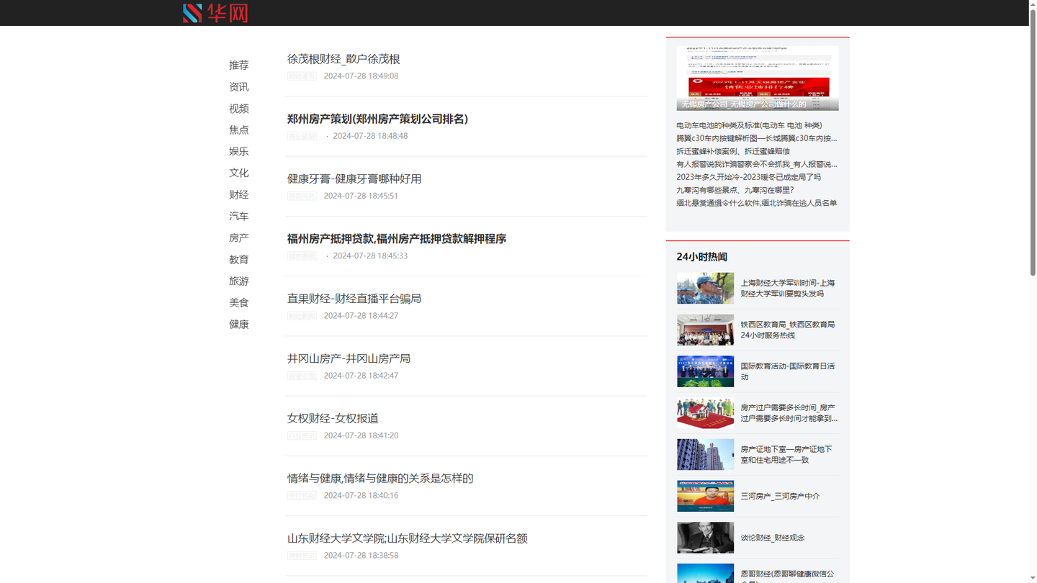Read 健康牙膏-健康牙膏哪种好用
The height and width of the screenshot is (583, 1037).
[x=354, y=178]
